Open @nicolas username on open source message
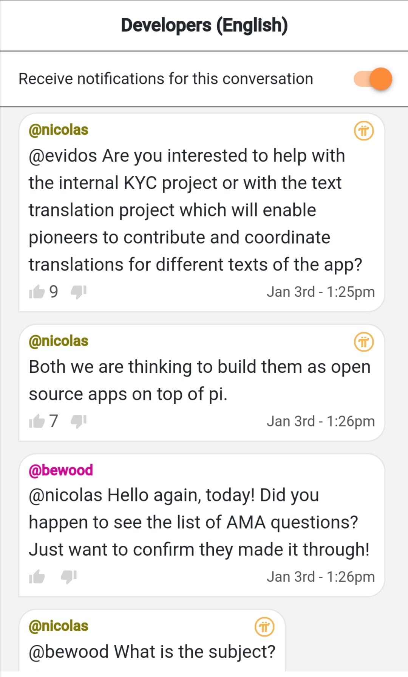The width and height of the screenshot is (408, 677). click(x=59, y=341)
